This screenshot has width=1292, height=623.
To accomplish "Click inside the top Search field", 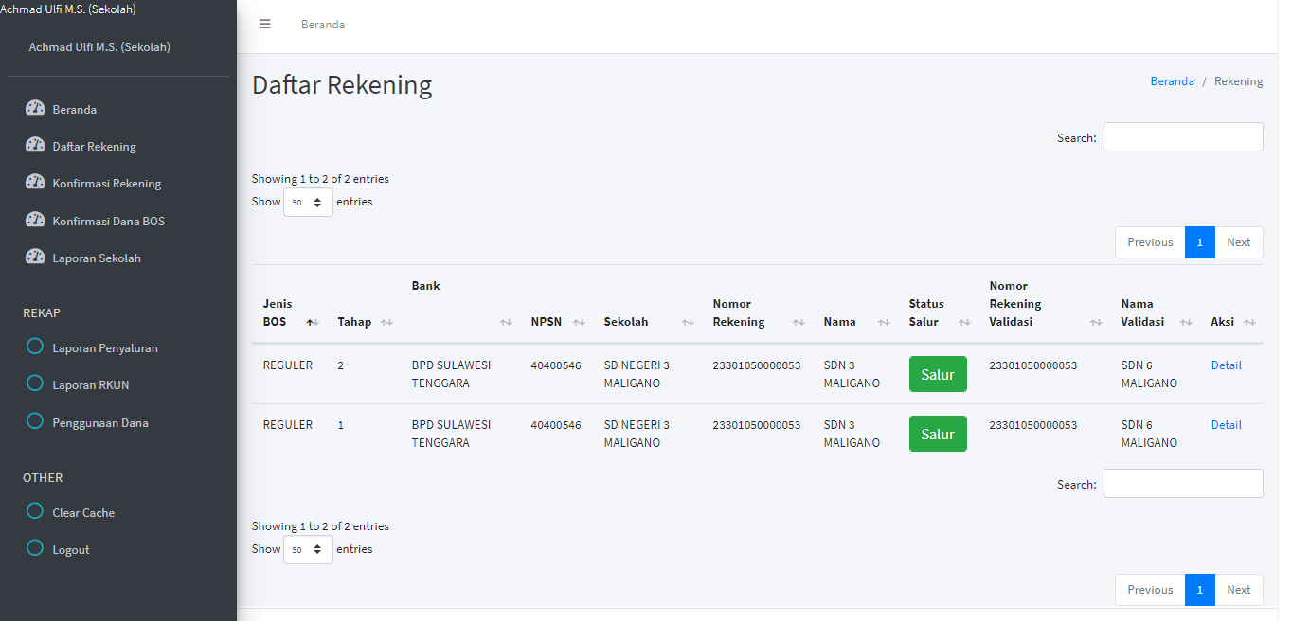I will (x=1182, y=136).
